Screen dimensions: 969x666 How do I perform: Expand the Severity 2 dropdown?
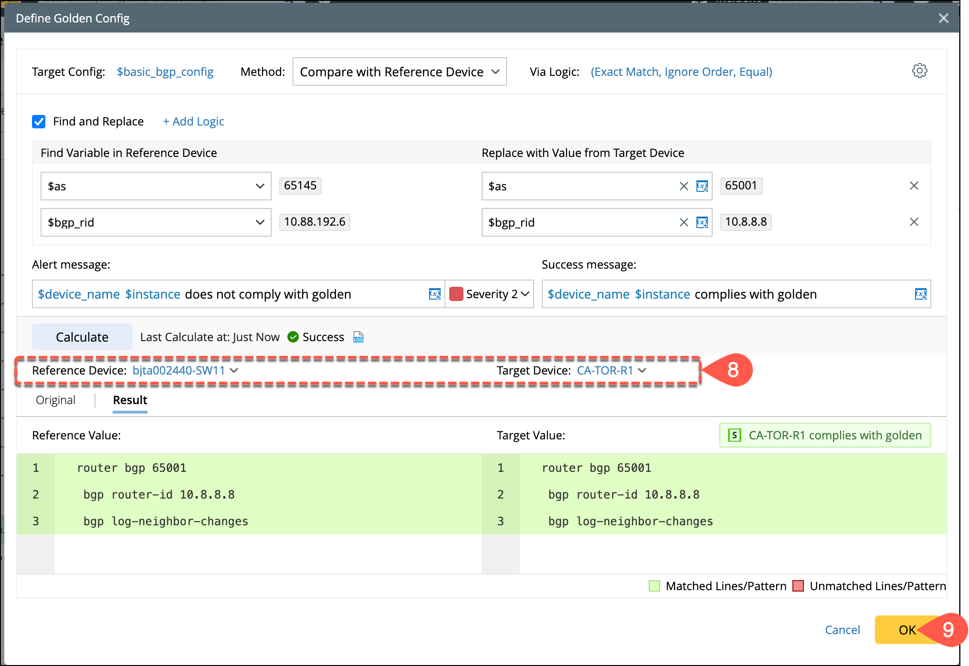[496, 294]
